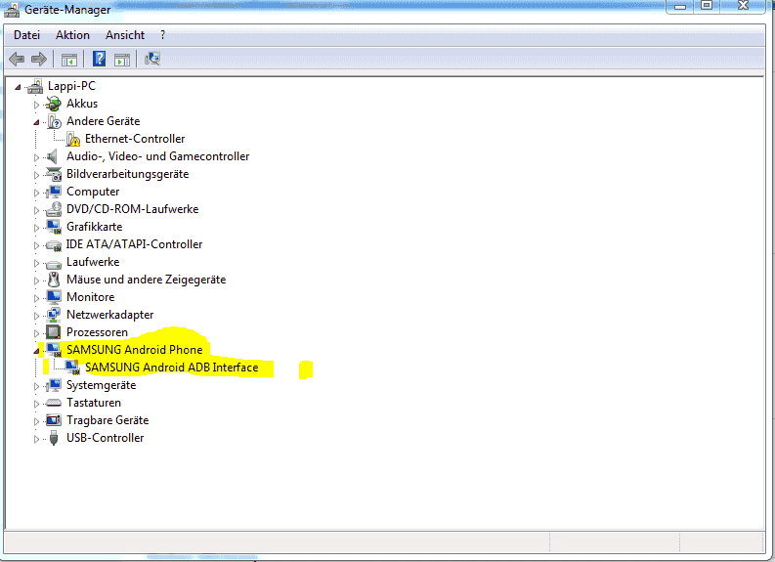The height and width of the screenshot is (562, 775).
Task: Click the Laufwerke disk drive icon
Action: click(x=54, y=263)
